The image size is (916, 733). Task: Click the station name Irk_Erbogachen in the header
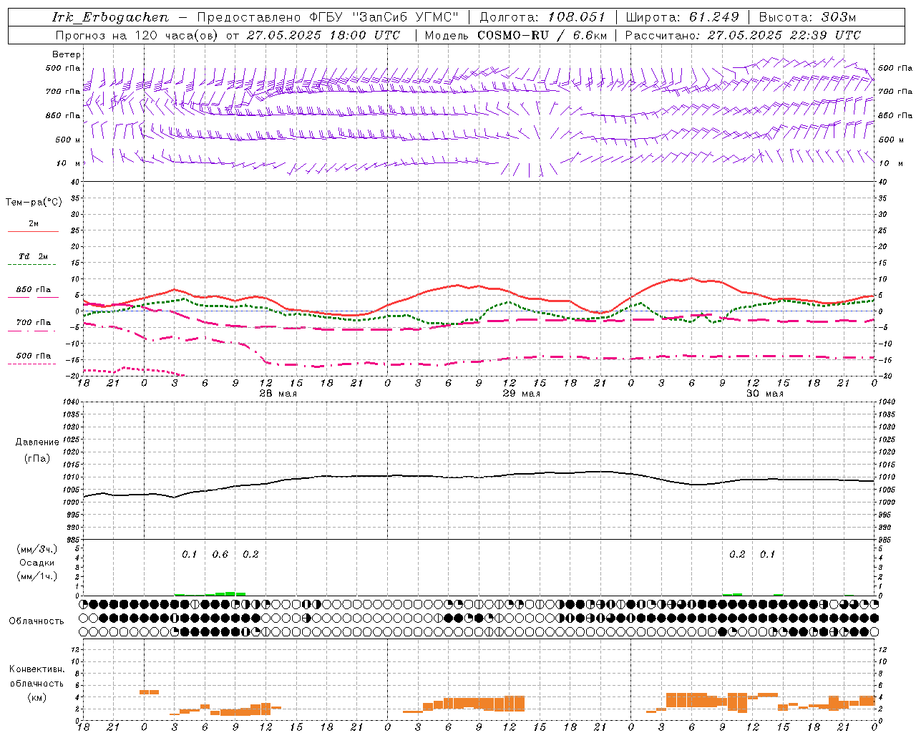111,17
